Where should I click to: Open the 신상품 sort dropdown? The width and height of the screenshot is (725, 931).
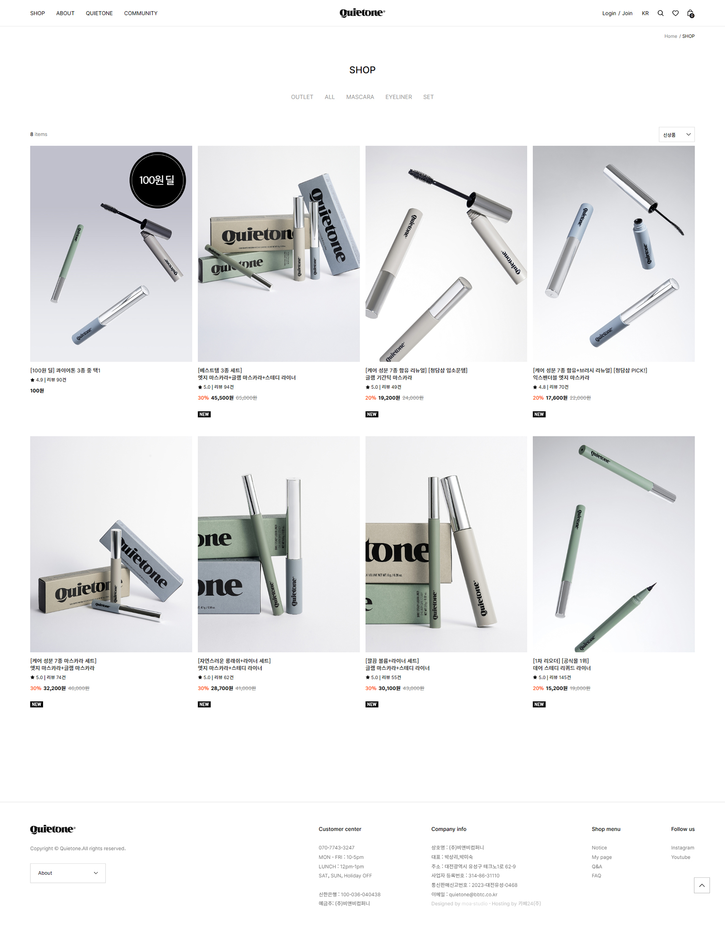676,135
